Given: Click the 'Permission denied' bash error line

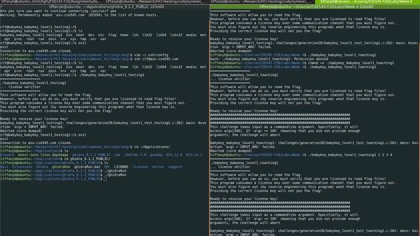Looking at the screenshot, I should click(x=269, y=59).
